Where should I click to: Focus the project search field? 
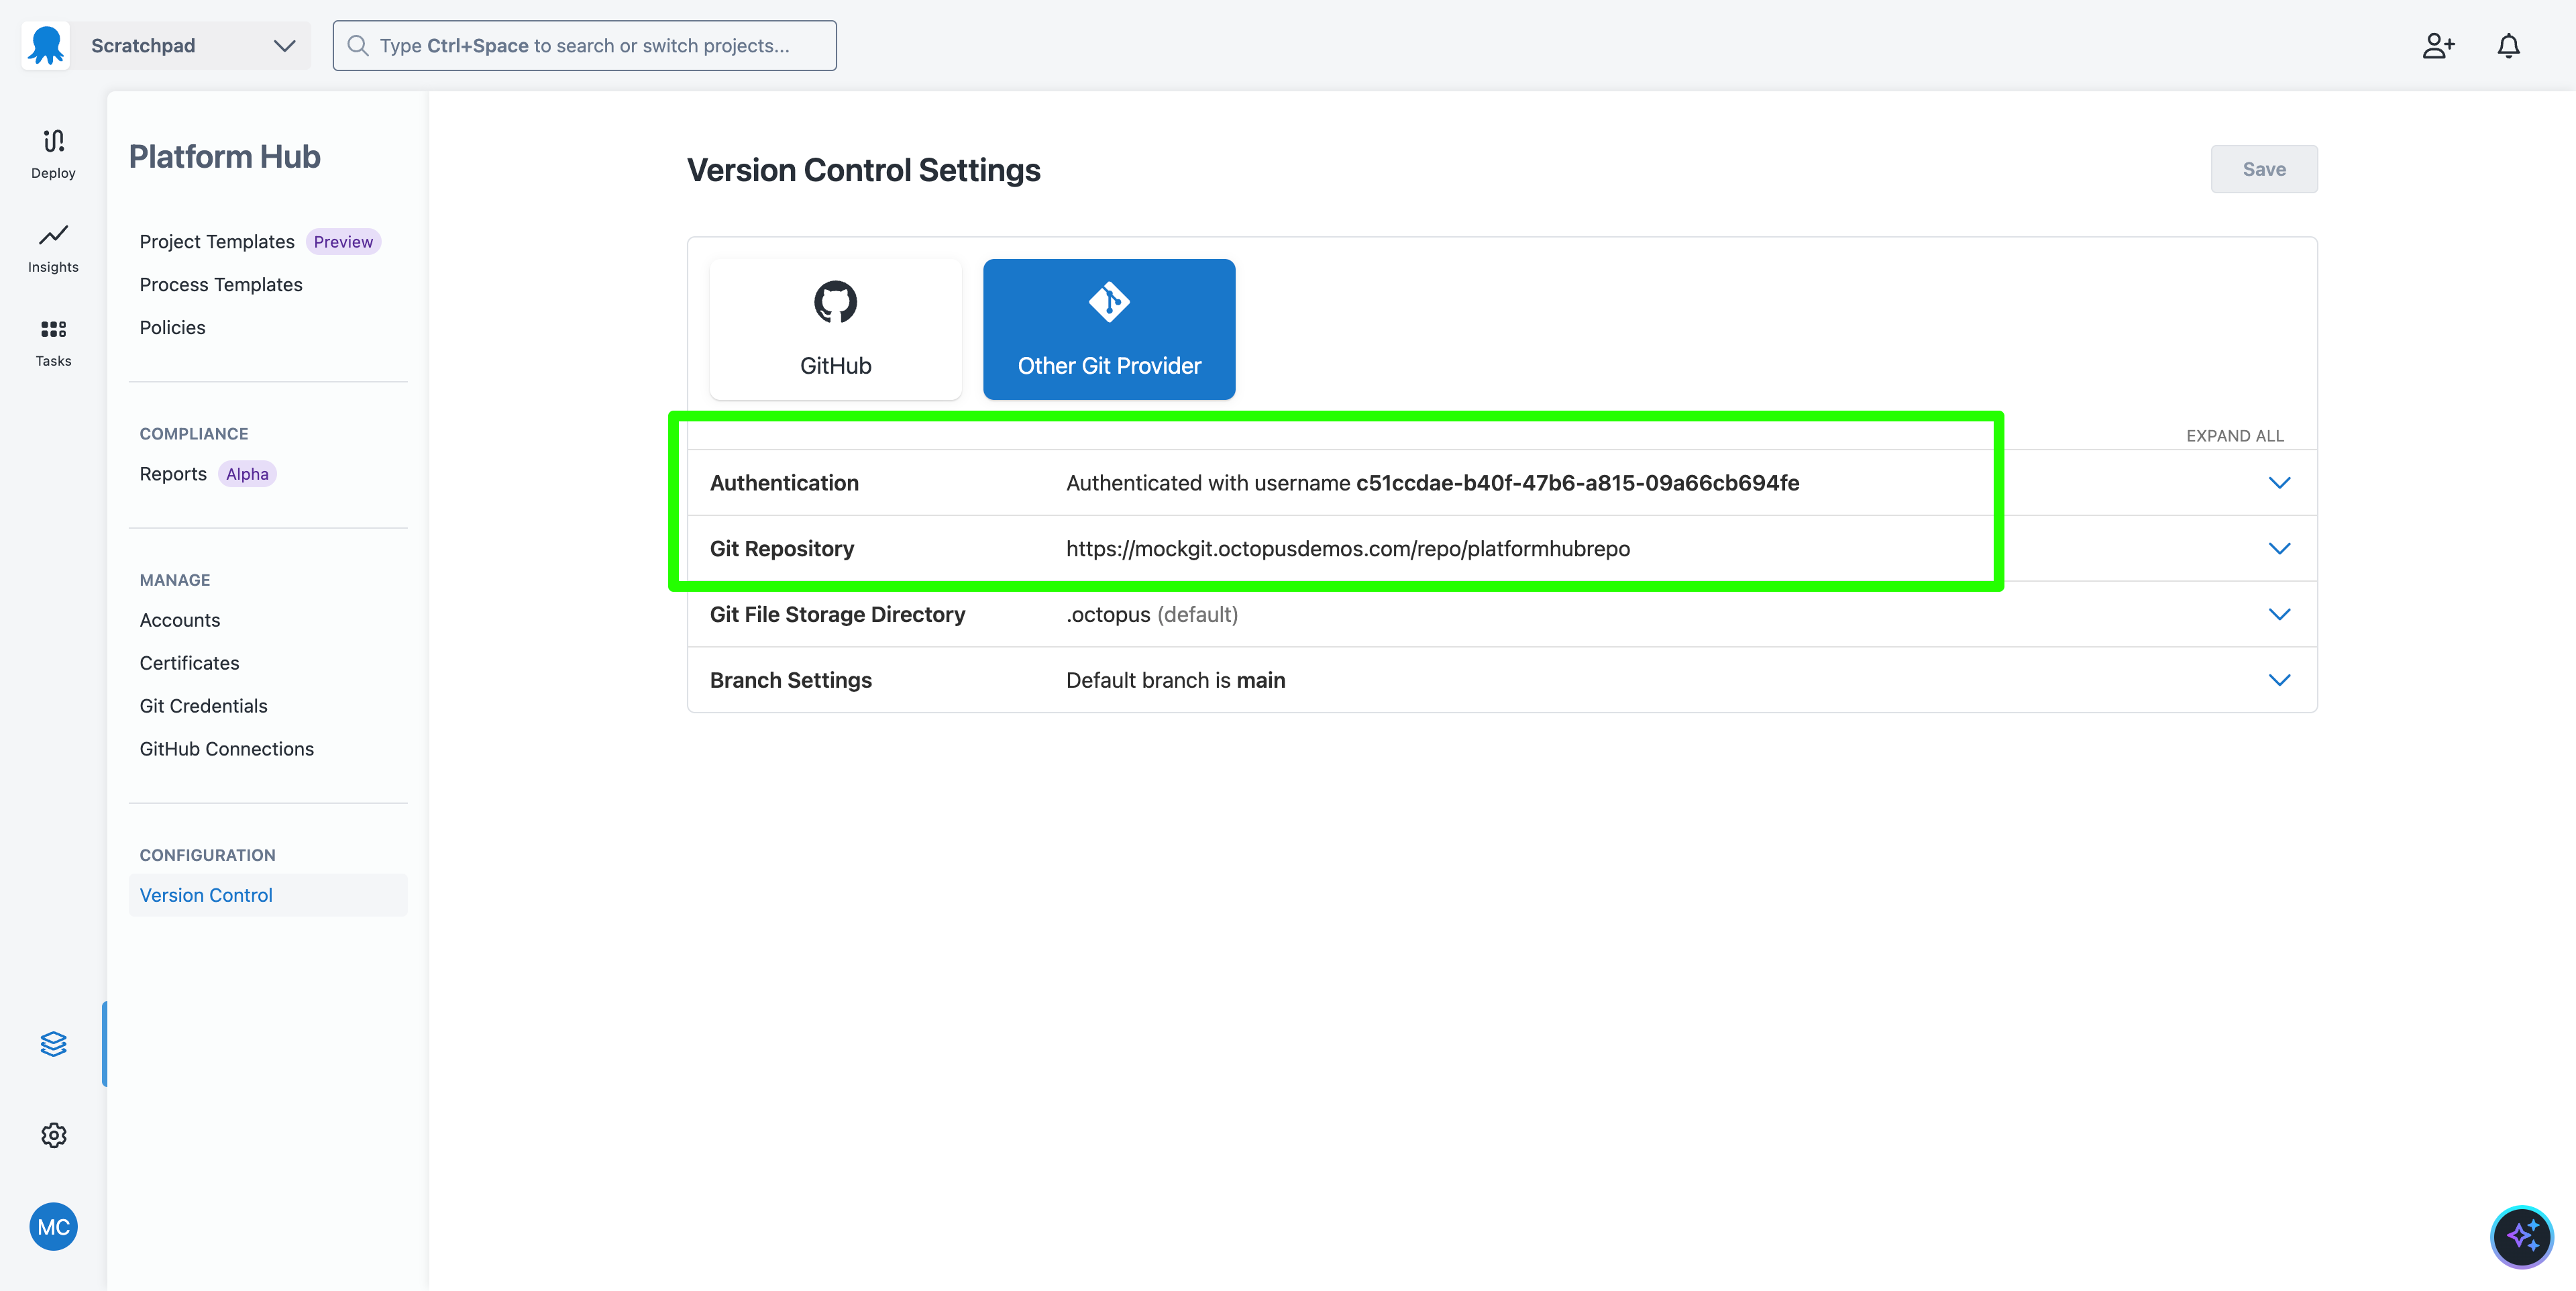click(x=584, y=46)
